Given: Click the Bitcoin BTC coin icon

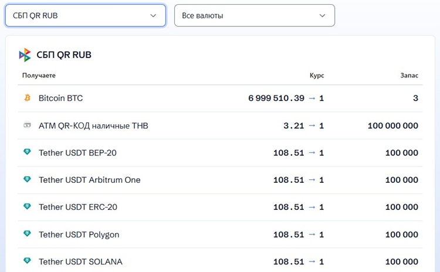Looking at the screenshot, I should pyautogui.click(x=27, y=97).
